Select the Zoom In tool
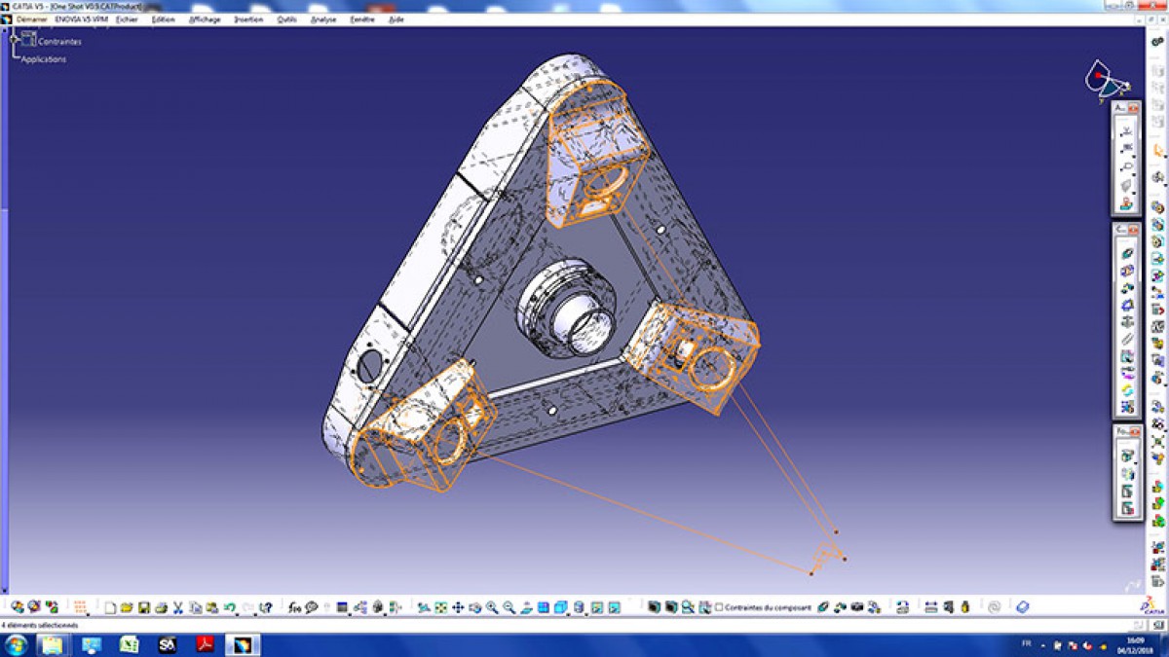Screen dimensions: 1169x657 493,606
